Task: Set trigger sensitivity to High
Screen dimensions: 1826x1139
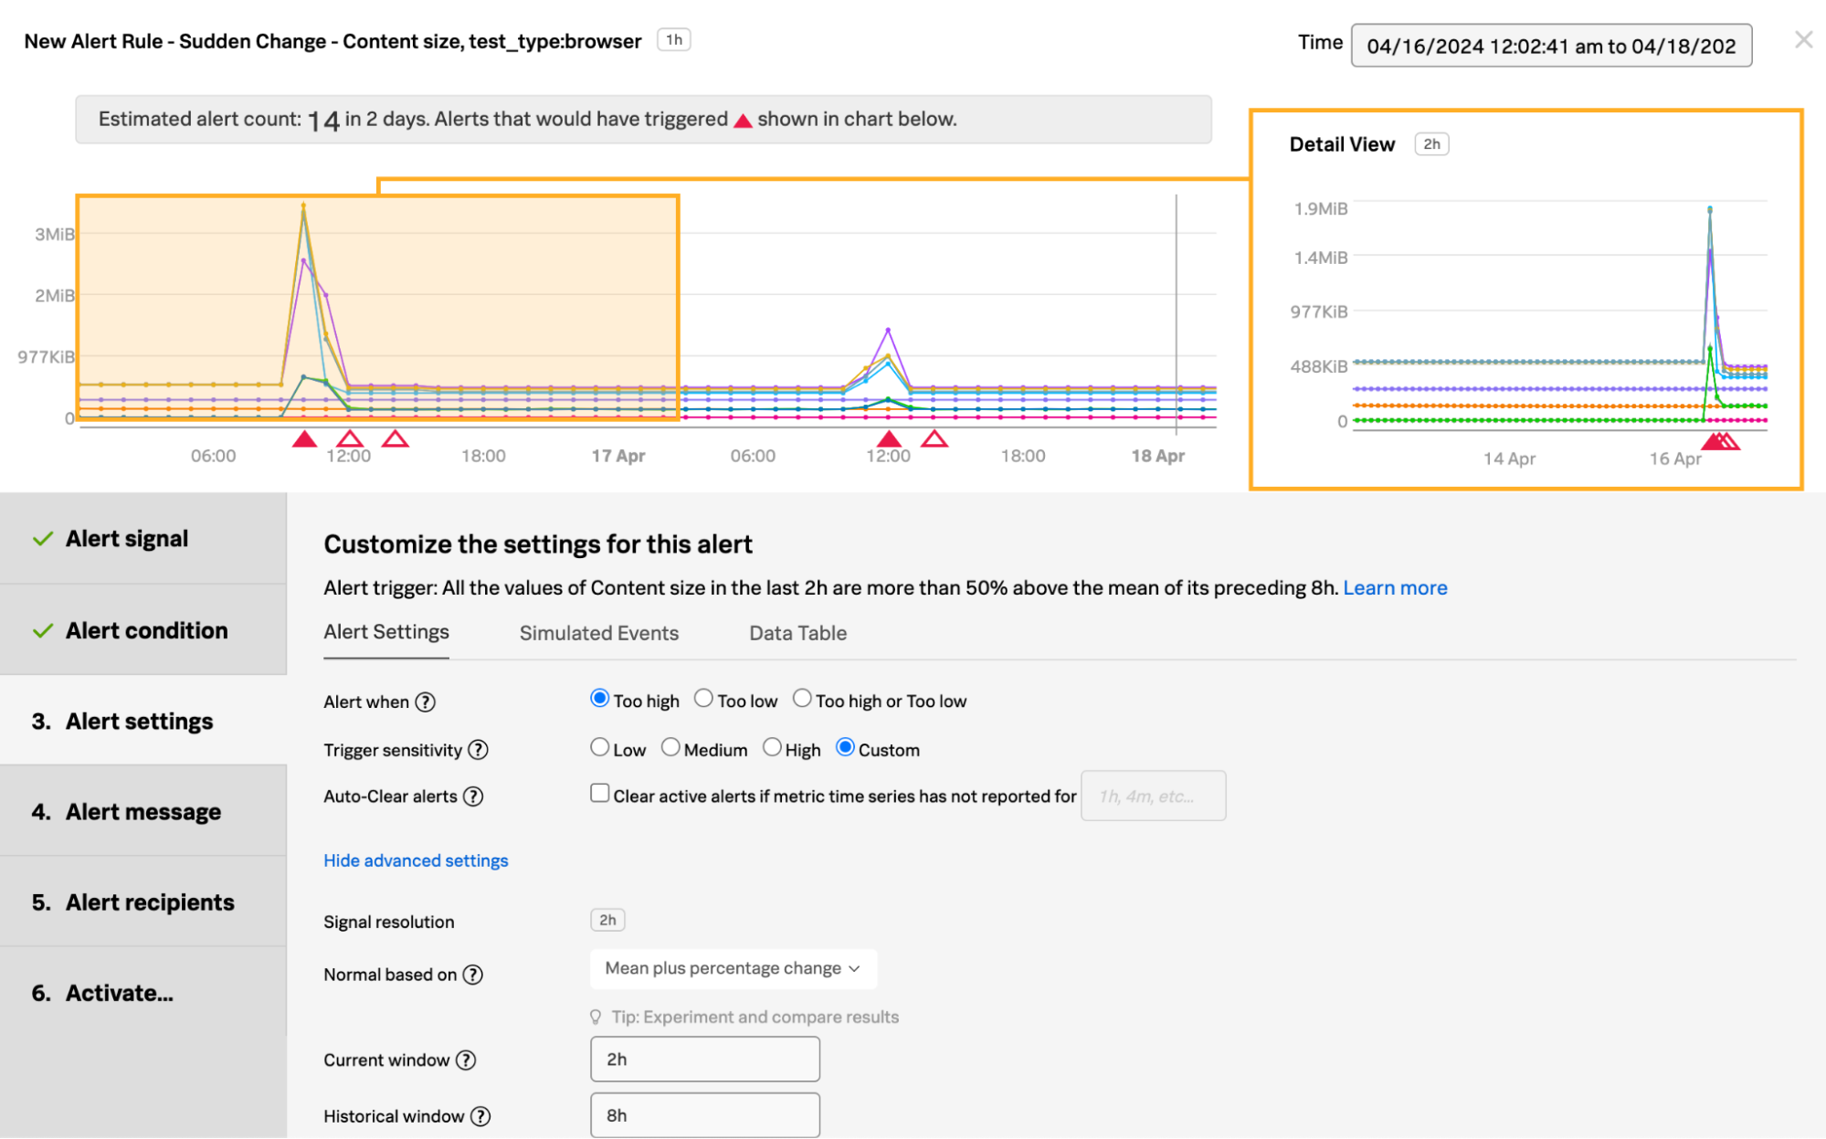Action: [x=772, y=748]
